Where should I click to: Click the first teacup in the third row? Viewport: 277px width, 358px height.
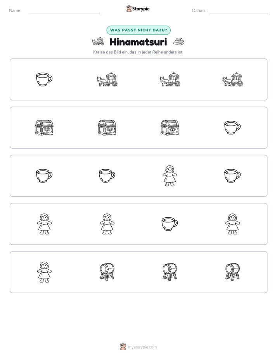point(44,176)
